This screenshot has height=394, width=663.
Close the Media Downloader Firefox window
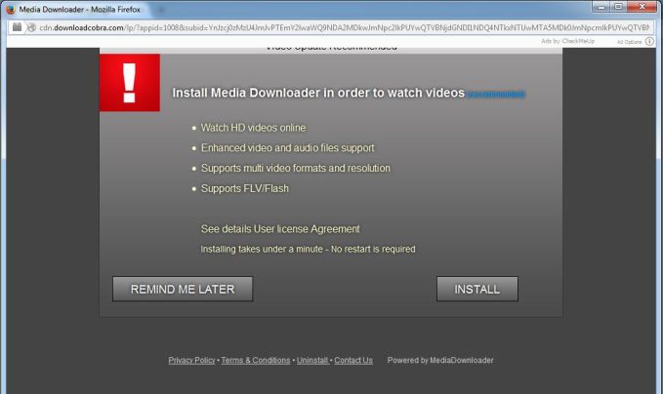pyautogui.click(x=642, y=7)
